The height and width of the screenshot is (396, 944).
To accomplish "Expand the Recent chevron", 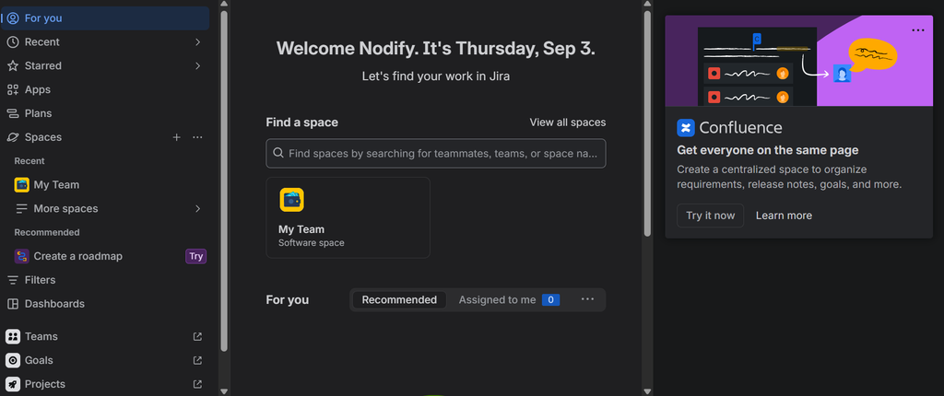I will [x=197, y=42].
